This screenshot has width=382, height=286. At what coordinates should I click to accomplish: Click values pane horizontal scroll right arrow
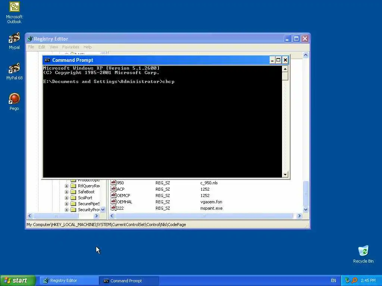point(300,216)
